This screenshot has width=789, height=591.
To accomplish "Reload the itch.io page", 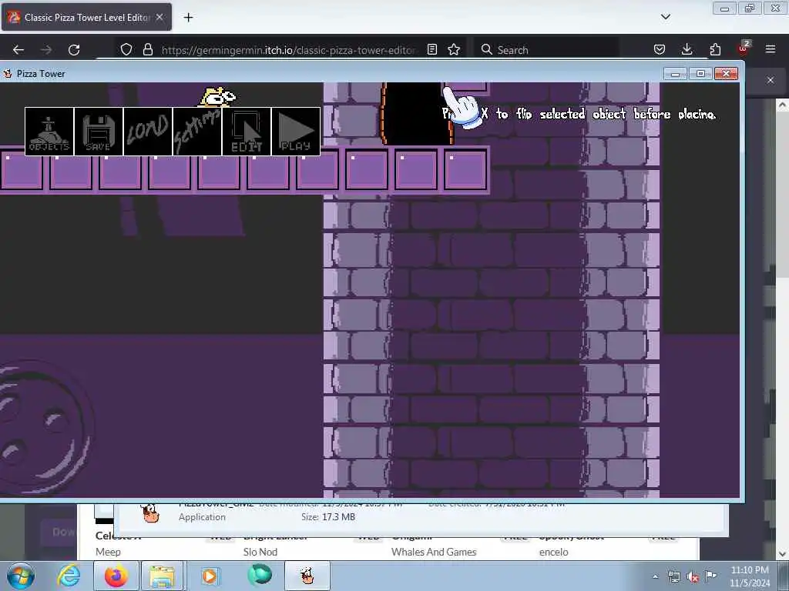I will [74, 50].
